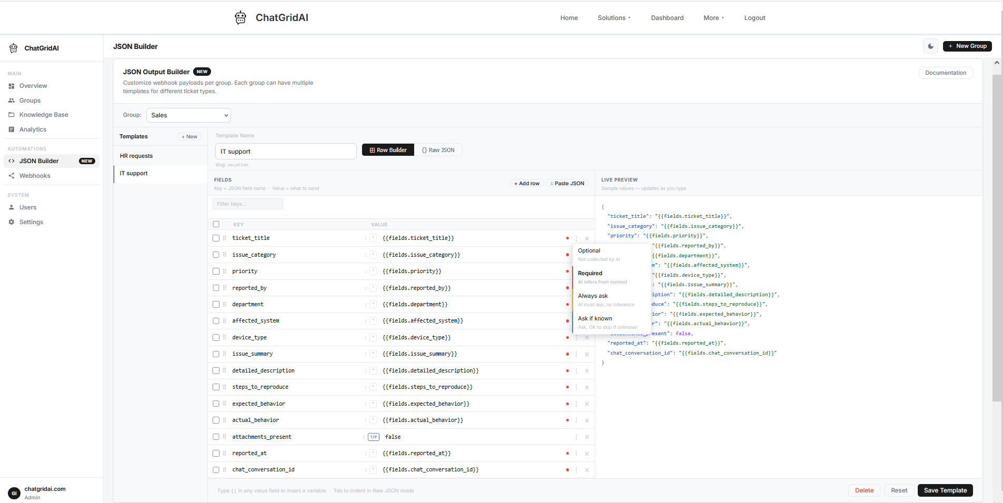The width and height of the screenshot is (1003, 503).
Task: Click the Save Template button
Action: (945, 490)
